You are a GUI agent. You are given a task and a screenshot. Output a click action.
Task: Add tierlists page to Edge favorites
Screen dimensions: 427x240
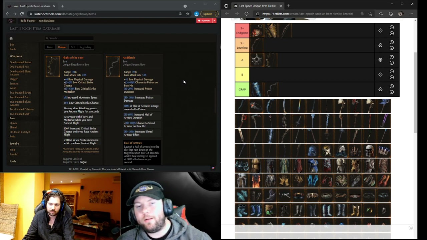pos(371,14)
